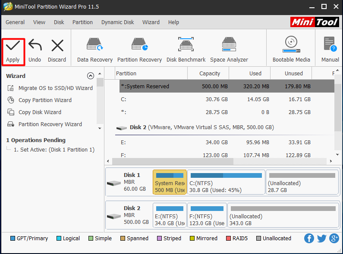Start Partition Recovery Wizard
The image size is (343, 254).
pos(44,124)
